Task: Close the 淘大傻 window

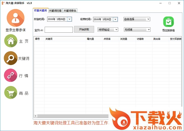Action: 179,3
